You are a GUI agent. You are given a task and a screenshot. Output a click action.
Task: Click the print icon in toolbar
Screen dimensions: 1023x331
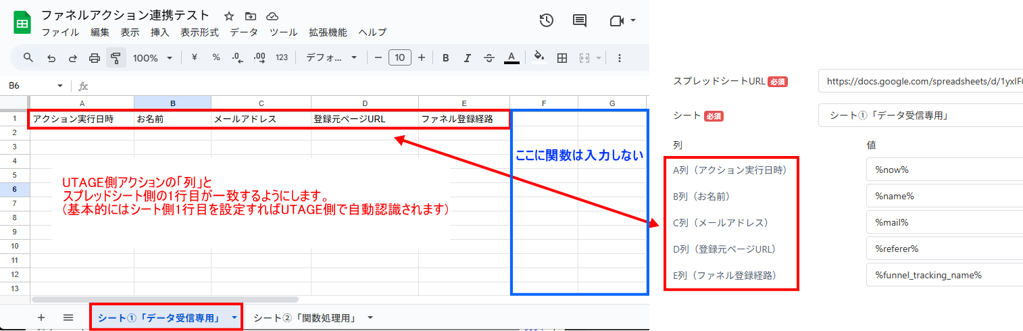coord(95,58)
